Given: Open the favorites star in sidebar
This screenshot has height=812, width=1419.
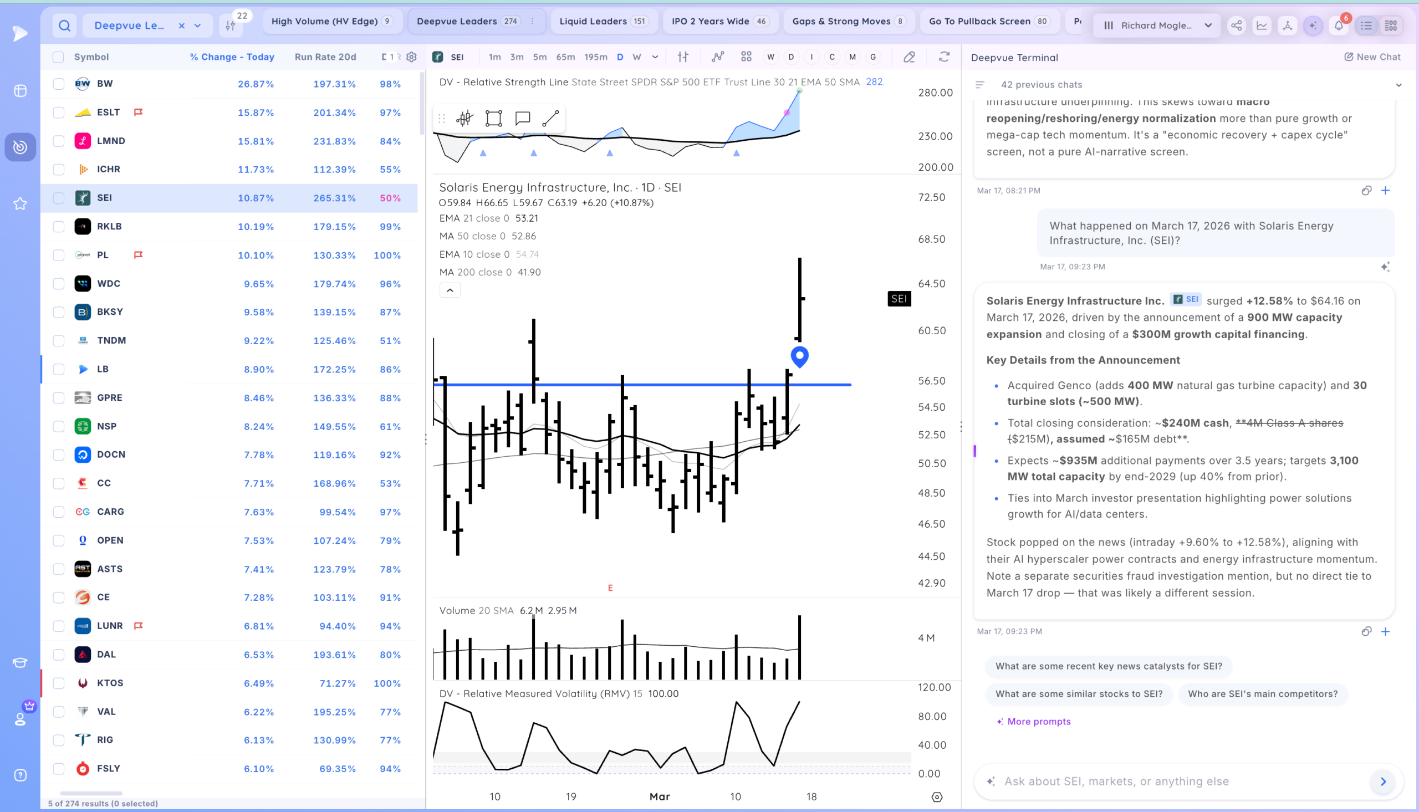Looking at the screenshot, I should 20,203.
